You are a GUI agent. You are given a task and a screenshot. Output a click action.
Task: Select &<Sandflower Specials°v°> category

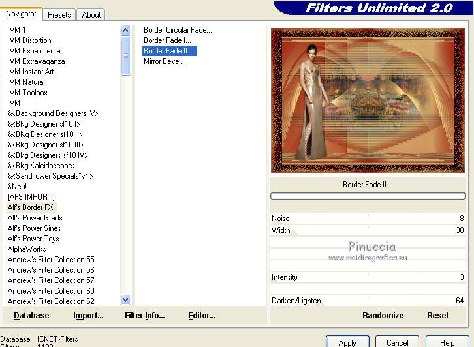50,176
